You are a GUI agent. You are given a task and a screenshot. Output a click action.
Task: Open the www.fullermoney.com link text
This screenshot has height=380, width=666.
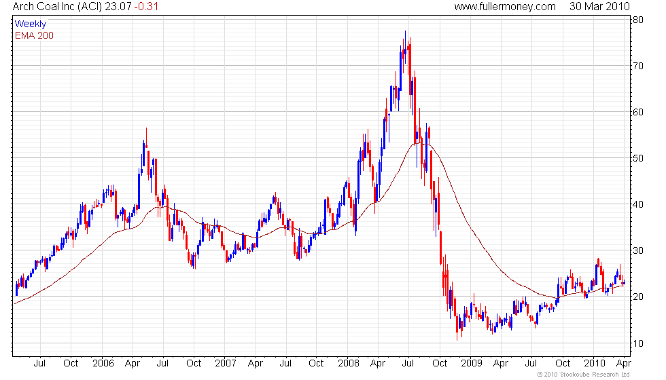point(504,7)
